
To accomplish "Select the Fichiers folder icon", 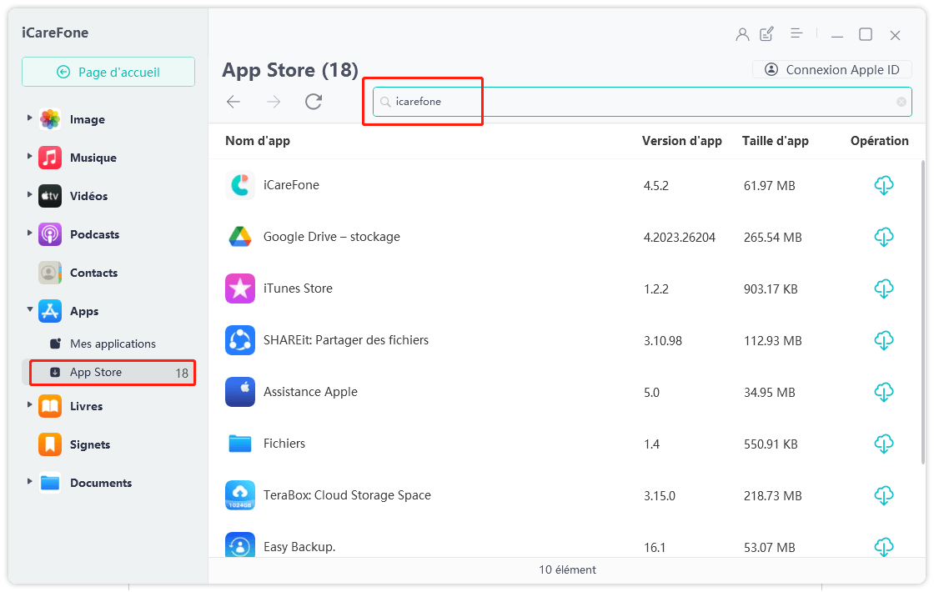I will pos(240,444).
